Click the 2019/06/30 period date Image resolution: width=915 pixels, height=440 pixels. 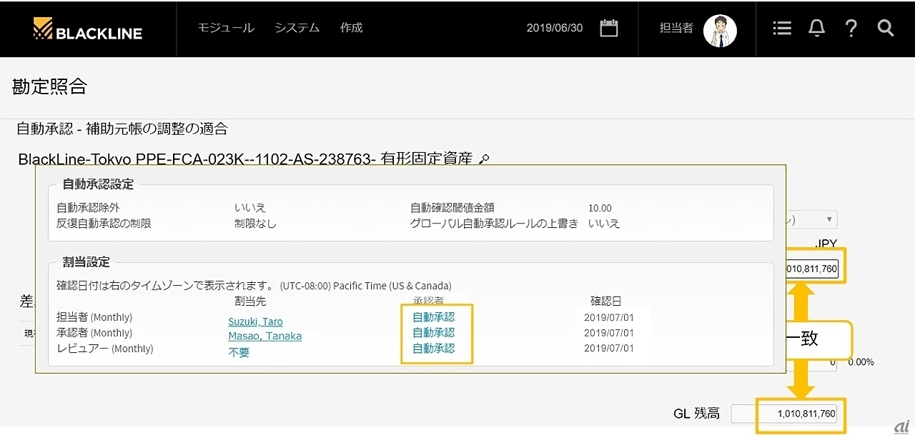click(555, 29)
